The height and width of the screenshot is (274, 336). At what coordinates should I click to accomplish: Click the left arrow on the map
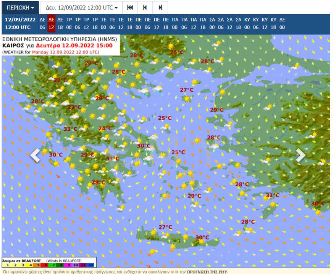(35, 156)
